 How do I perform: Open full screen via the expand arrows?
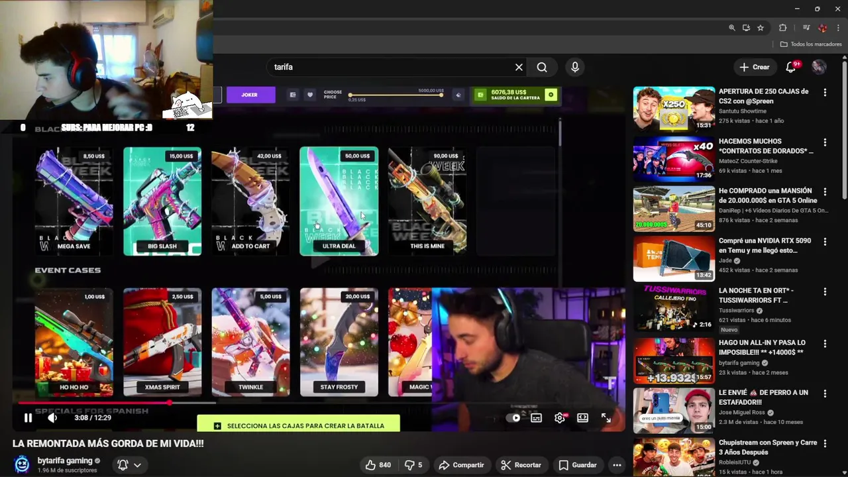point(606,418)
